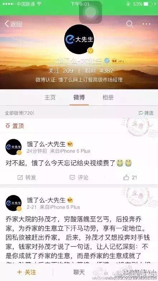Viewport: 158px width, 281px height.
Task: Tap the search magnifier icon
Action: point(130,24)
